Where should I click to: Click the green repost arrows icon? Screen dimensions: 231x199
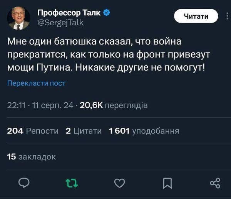pyautogui.click(x=72, y=183)
